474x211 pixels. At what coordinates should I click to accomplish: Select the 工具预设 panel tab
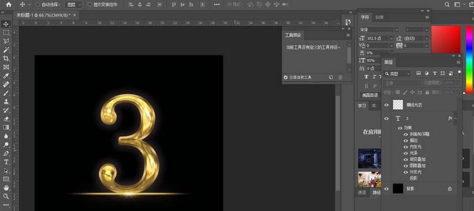coord(293,35)
